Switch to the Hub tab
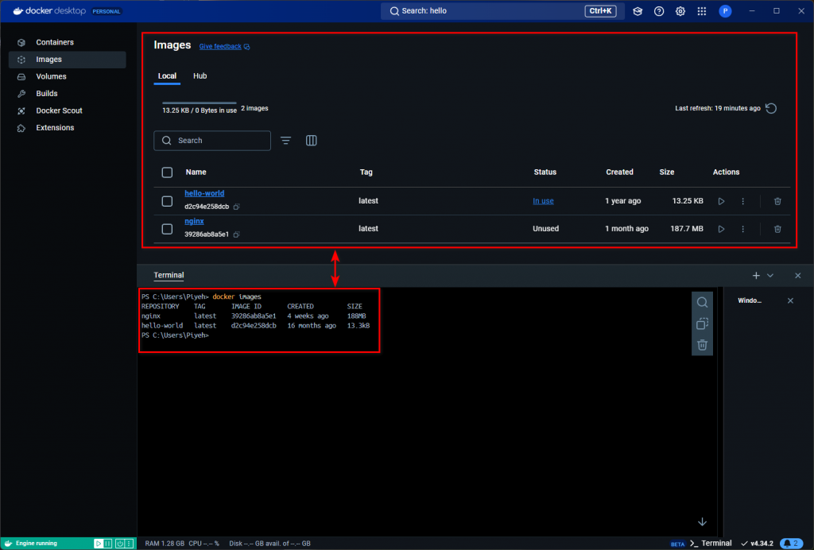Image resolution: width=814 pixels, height=550 pixels. tap(200, 76)
